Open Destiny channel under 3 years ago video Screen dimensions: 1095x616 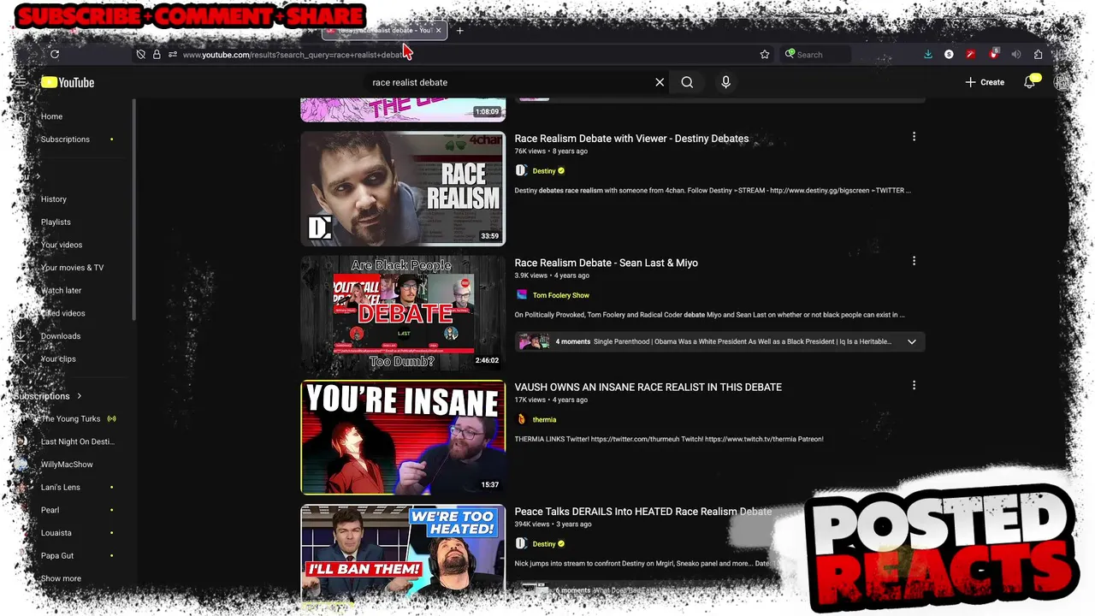click(544, 544)
